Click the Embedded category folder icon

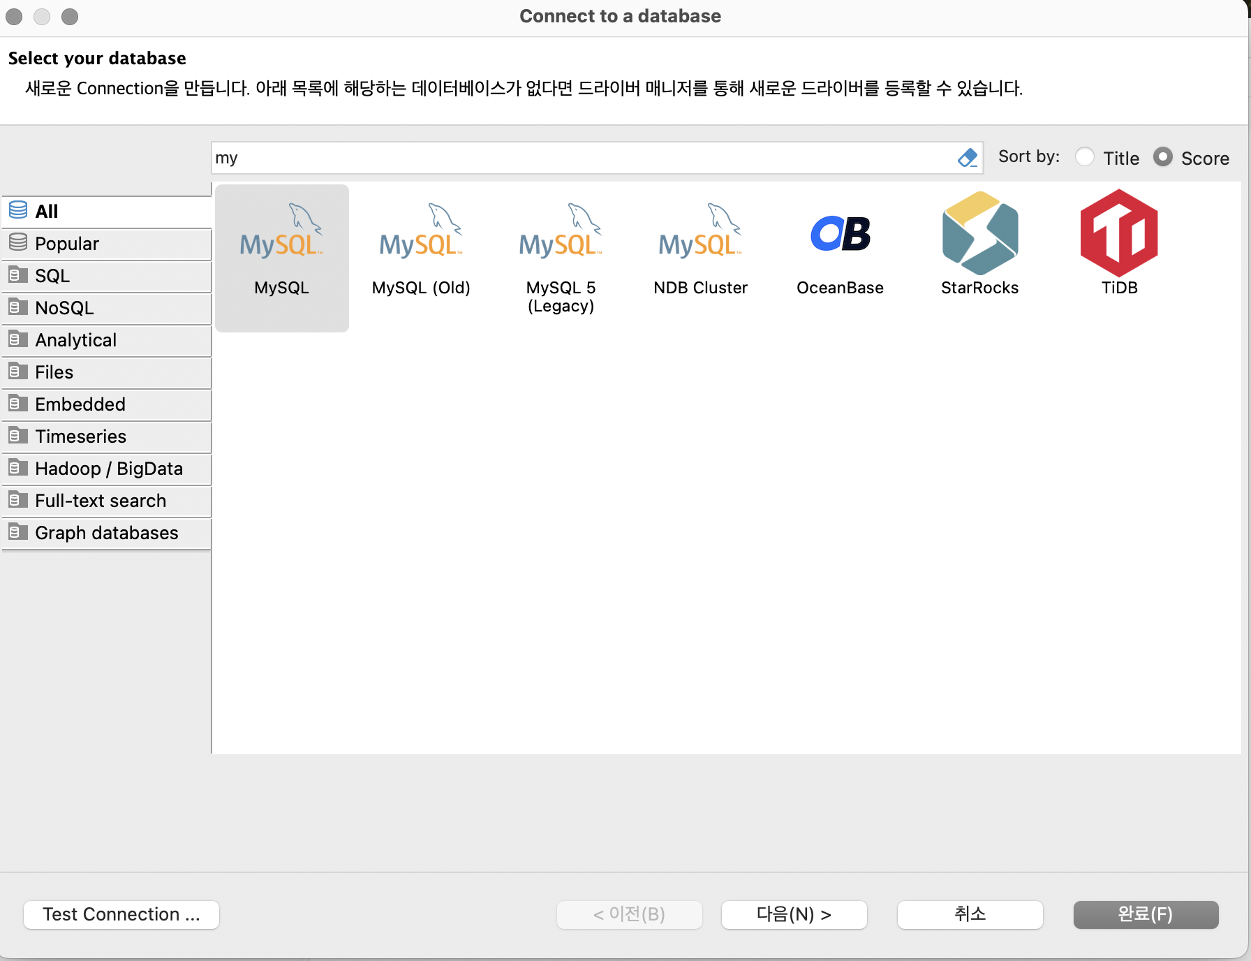[x=18, y=403]
